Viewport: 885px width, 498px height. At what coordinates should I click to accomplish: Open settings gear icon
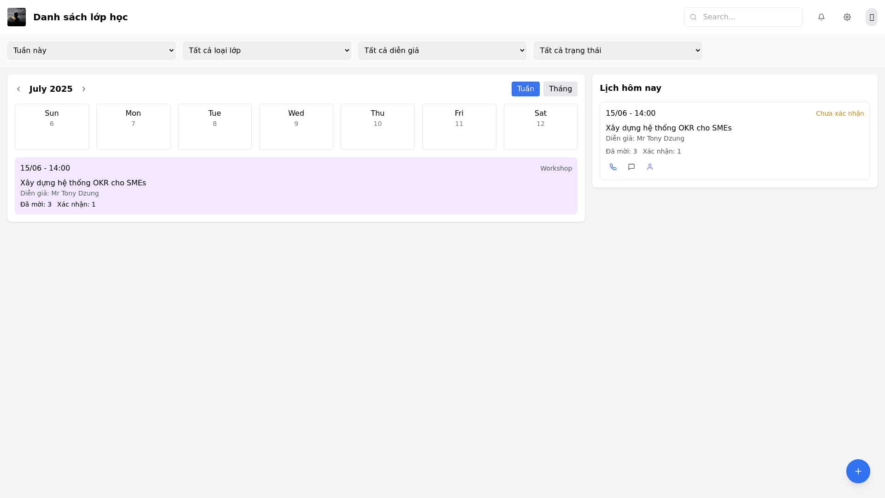[x=847, y=17]
